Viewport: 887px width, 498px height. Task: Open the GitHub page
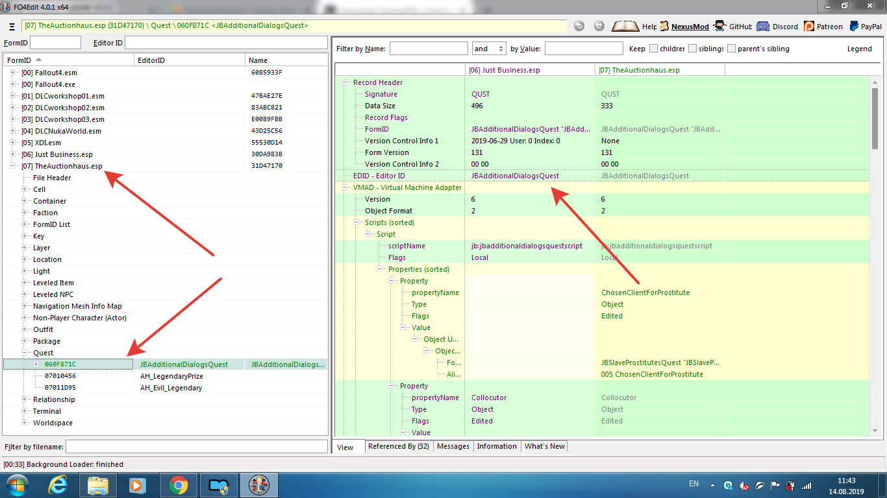pos(732,27)
